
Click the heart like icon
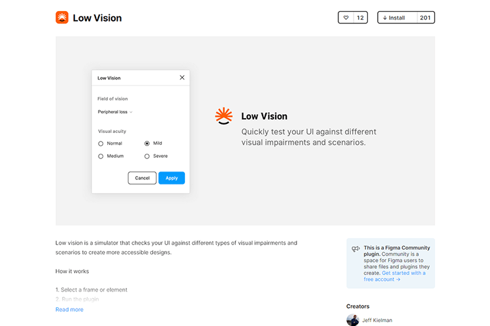346,18
